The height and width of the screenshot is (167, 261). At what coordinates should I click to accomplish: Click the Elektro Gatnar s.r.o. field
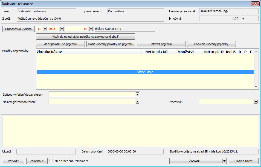(125, 29)
